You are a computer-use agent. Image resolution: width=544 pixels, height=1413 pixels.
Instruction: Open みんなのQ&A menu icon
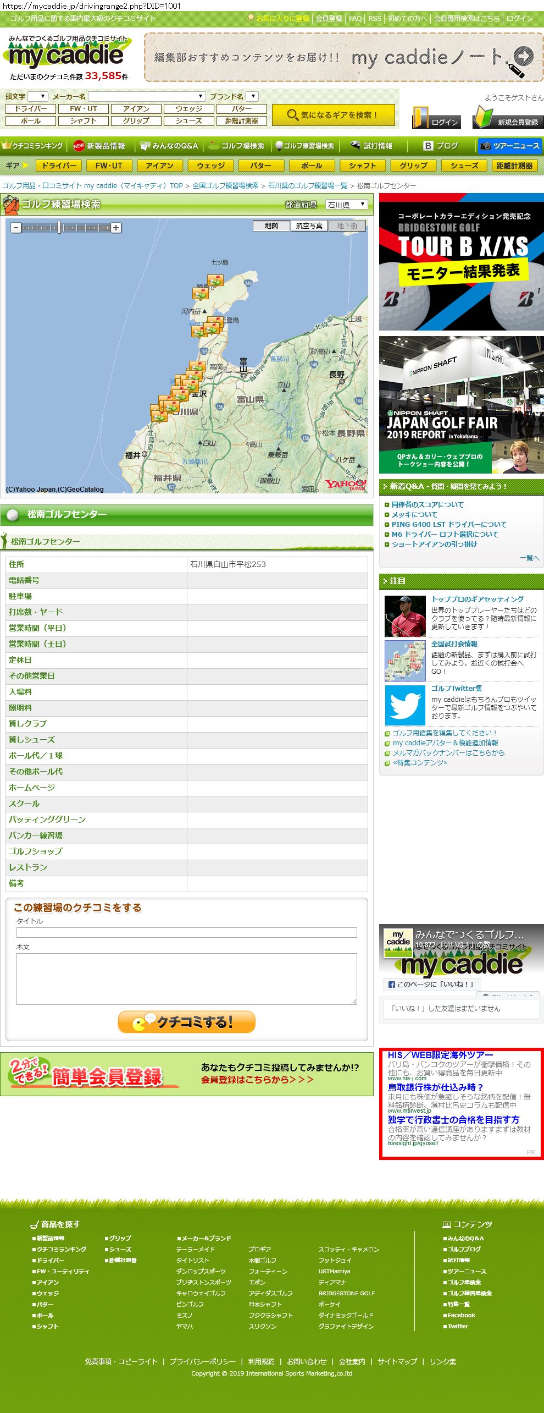pyautogui.click(x=169, y=146)
